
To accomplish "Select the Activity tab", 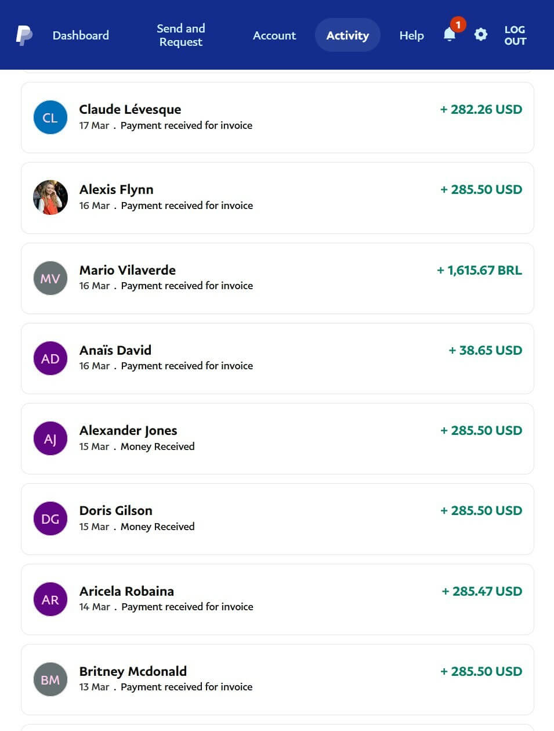I will point(347,35).
